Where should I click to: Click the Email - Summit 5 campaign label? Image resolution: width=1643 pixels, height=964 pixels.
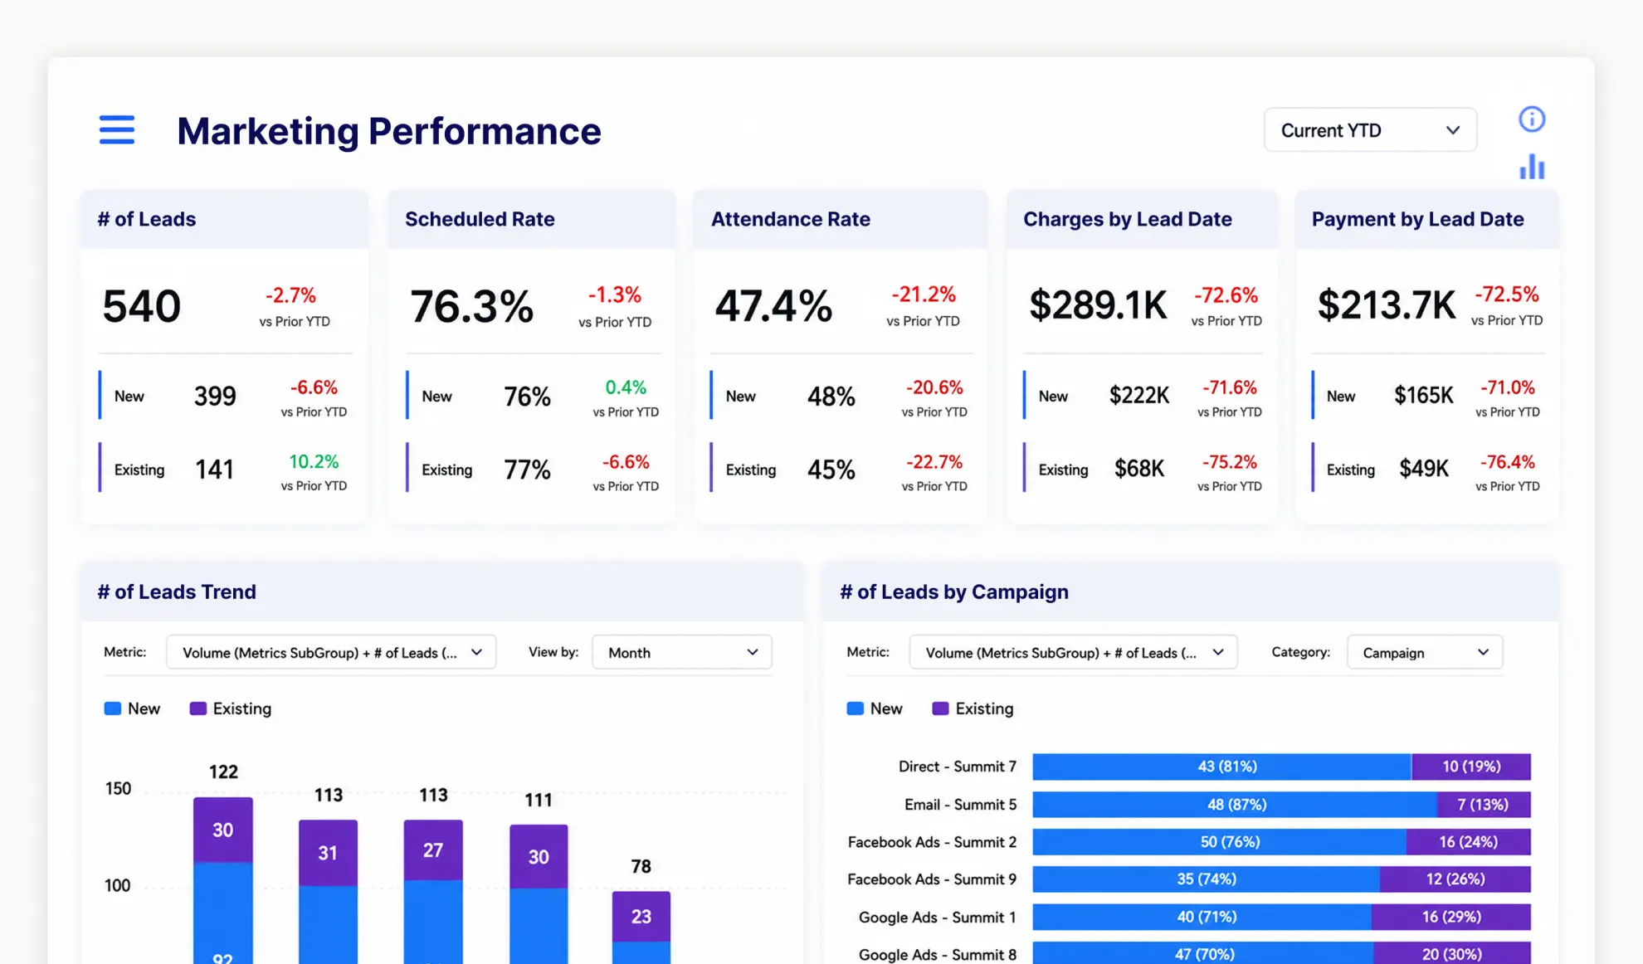click(x=960, y=805)
